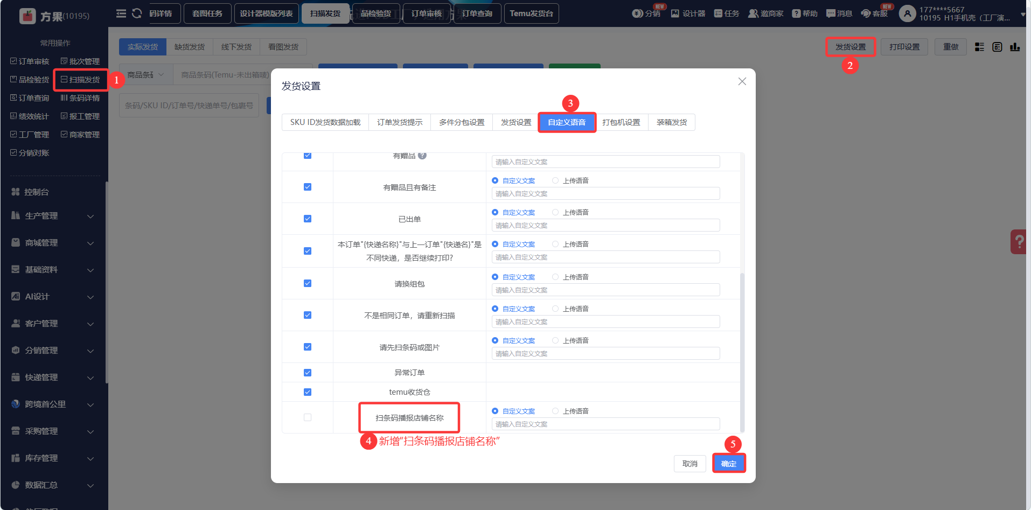This screenshot has height=510, width=1031.
Task: Open 绩效统计 shortcut in the sidebar
Action: tap(30, 116)
